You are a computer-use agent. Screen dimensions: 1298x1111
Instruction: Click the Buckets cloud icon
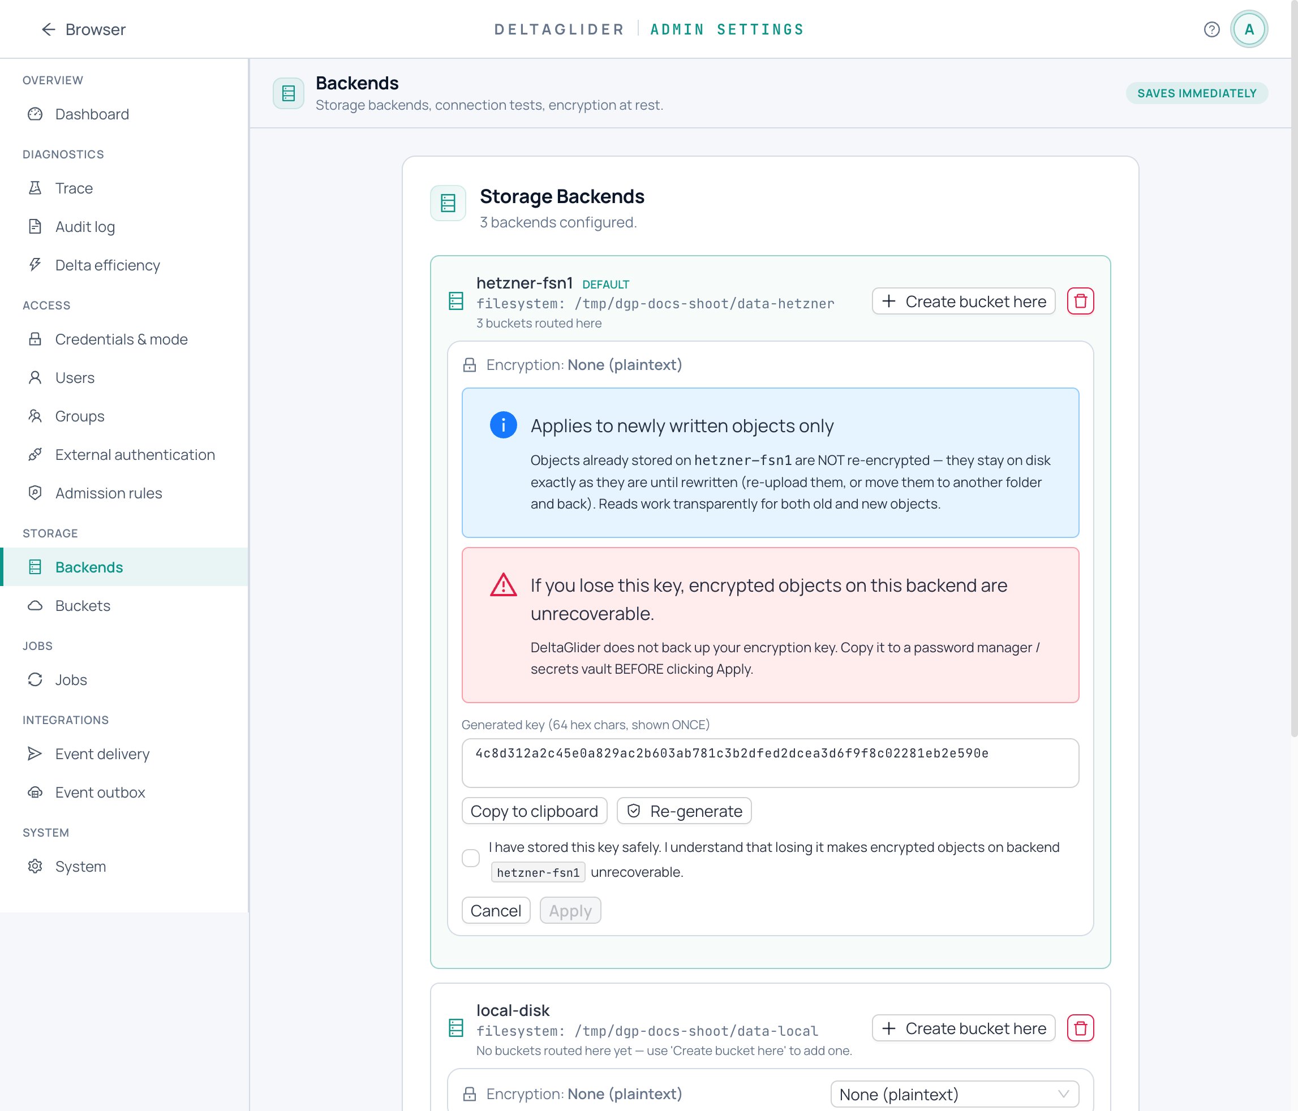[x=35, y=606]
